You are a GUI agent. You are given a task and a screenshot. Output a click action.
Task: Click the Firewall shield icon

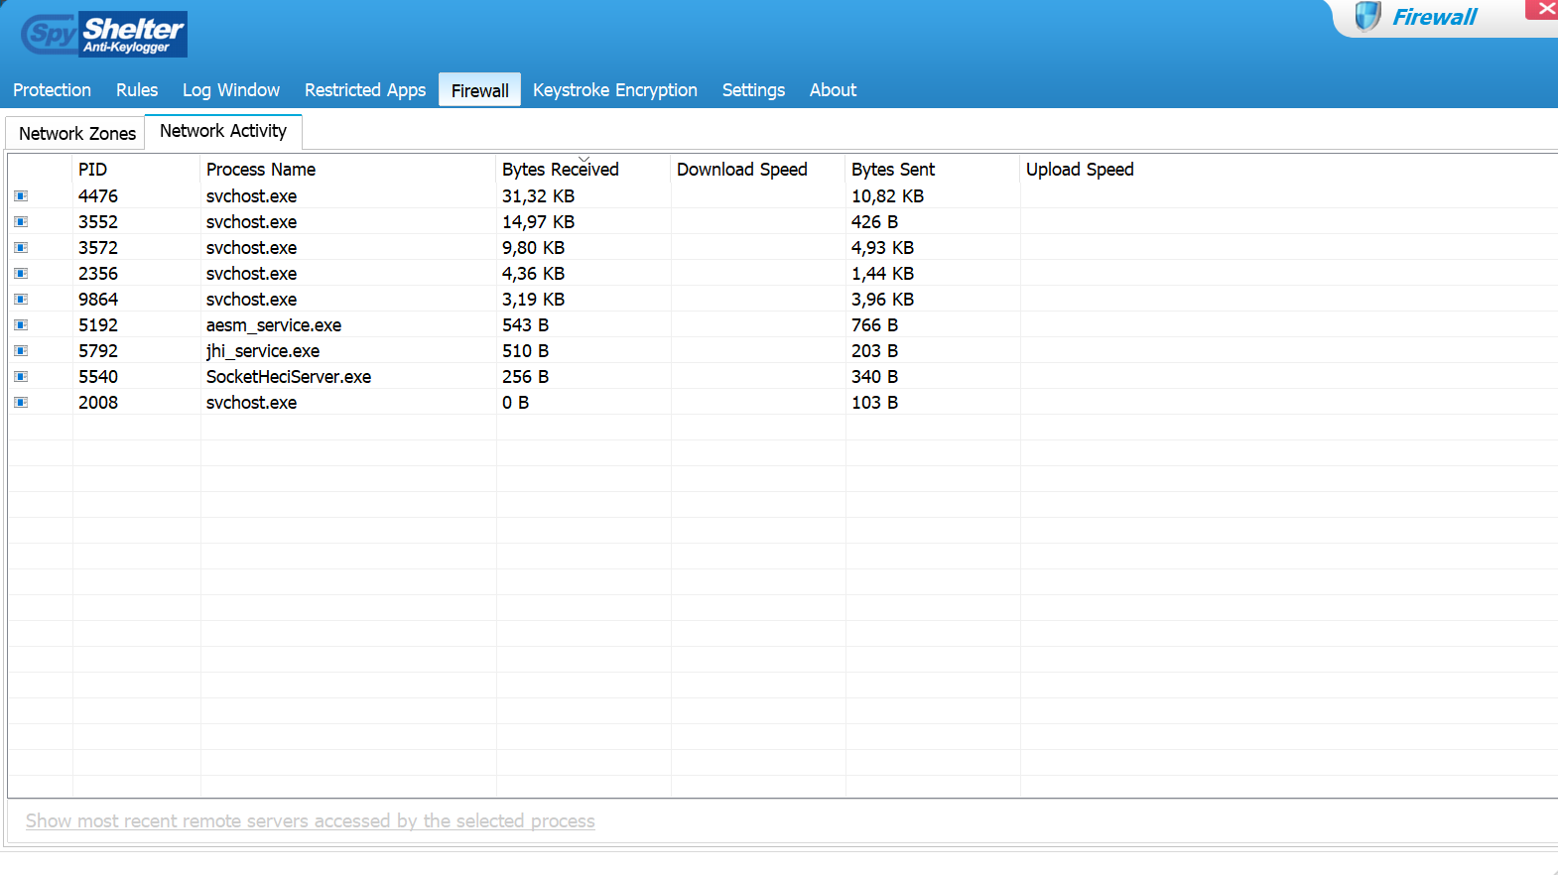point(1367,17)
